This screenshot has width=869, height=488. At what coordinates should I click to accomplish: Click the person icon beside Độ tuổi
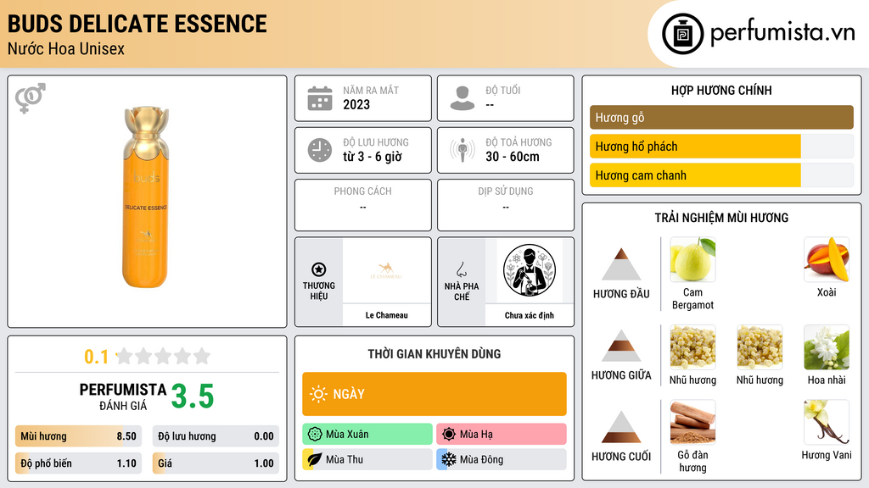[463, 98]
